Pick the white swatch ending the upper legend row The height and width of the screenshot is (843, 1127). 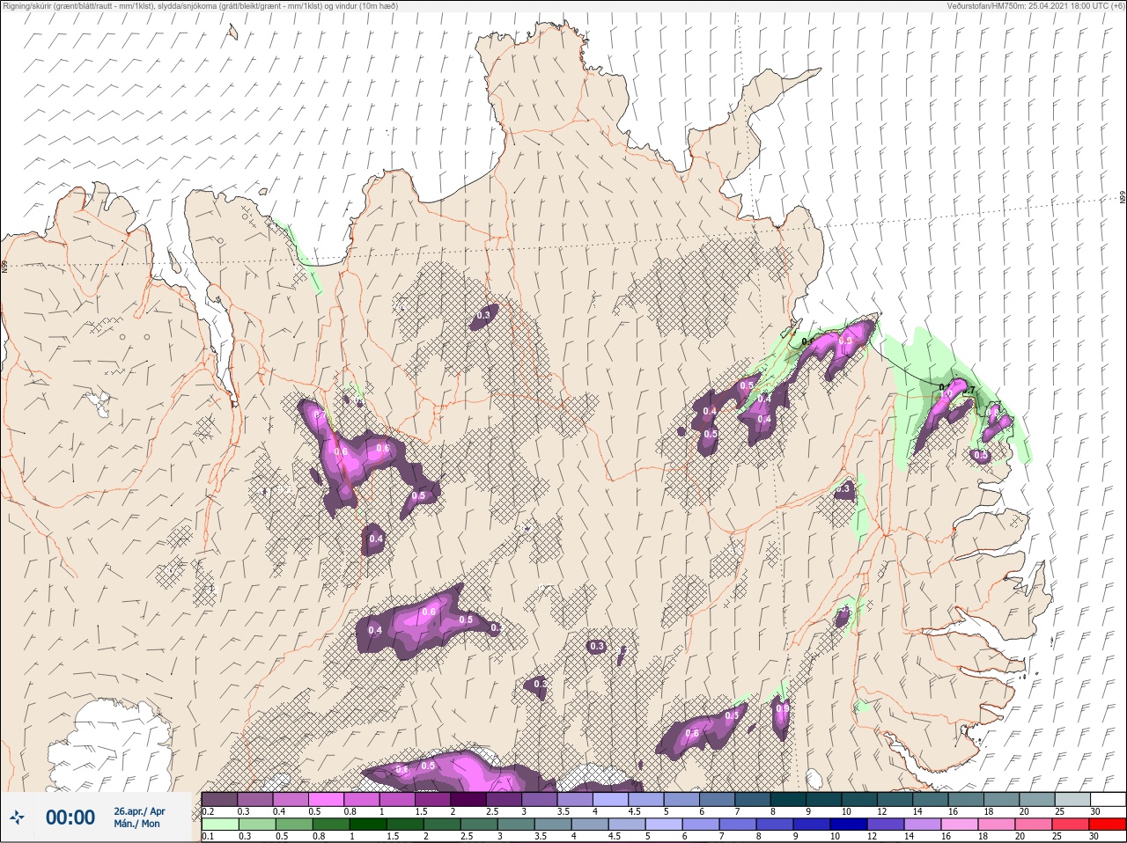point(1109,799)
